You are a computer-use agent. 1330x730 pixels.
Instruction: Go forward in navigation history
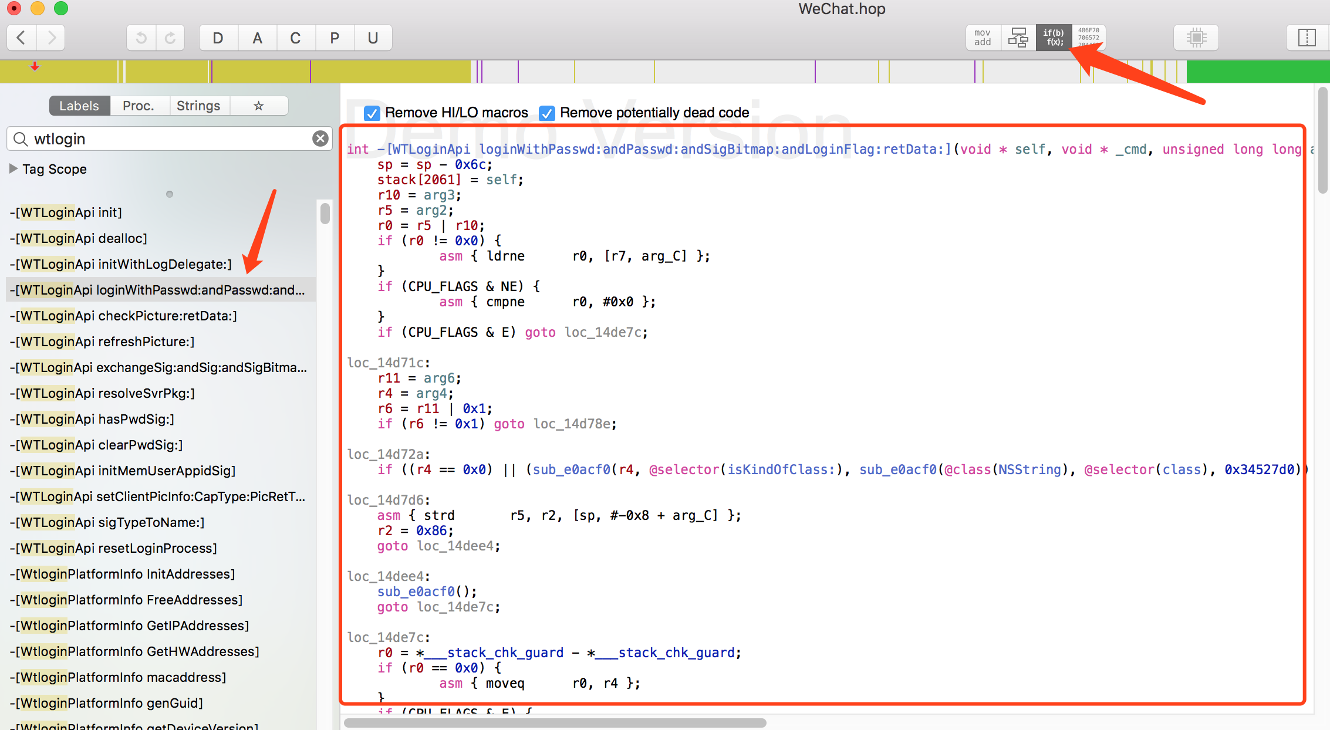[51, 38]
